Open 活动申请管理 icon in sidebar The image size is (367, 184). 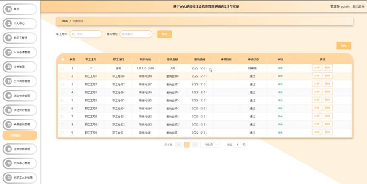pos(8,95)
